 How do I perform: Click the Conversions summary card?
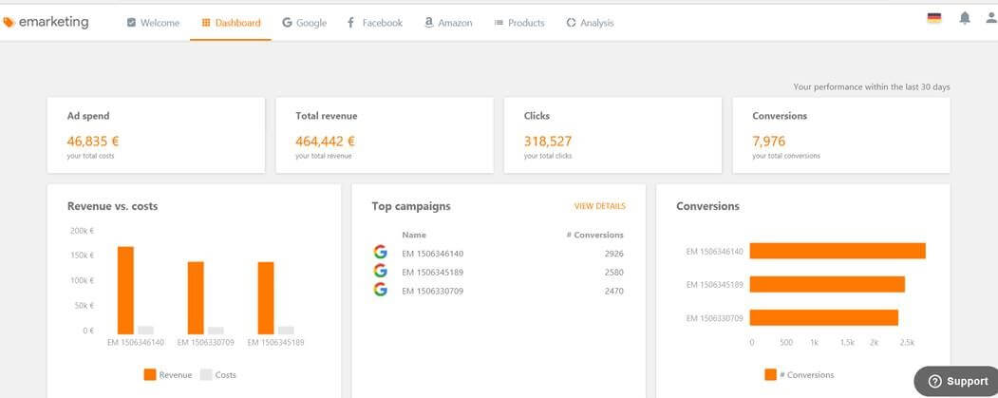coord(841,135)
